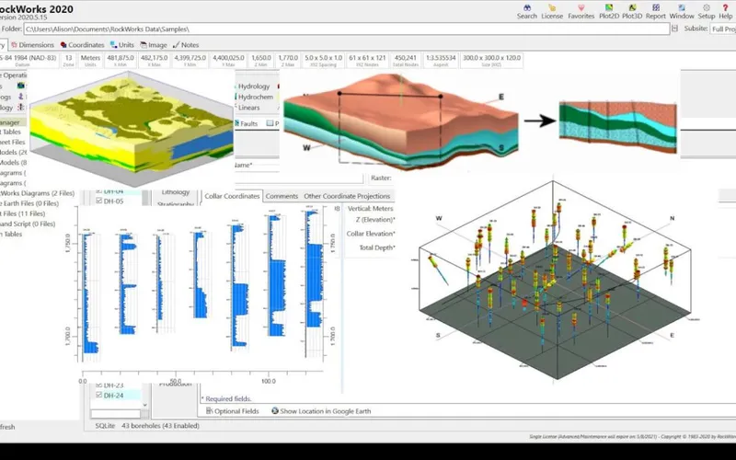
Task: Launch the Plot2D window icon
Action: [609, 8]
